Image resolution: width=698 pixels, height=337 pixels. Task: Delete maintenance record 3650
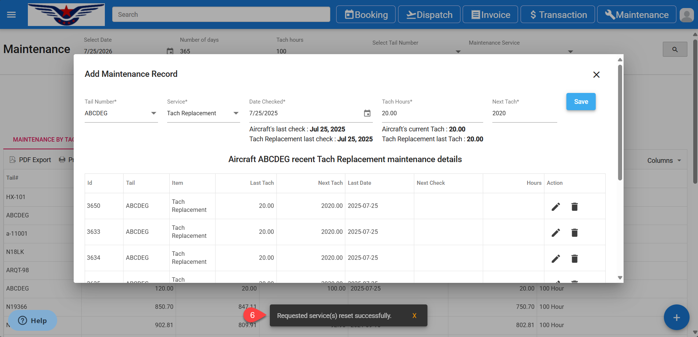(574, 207)
